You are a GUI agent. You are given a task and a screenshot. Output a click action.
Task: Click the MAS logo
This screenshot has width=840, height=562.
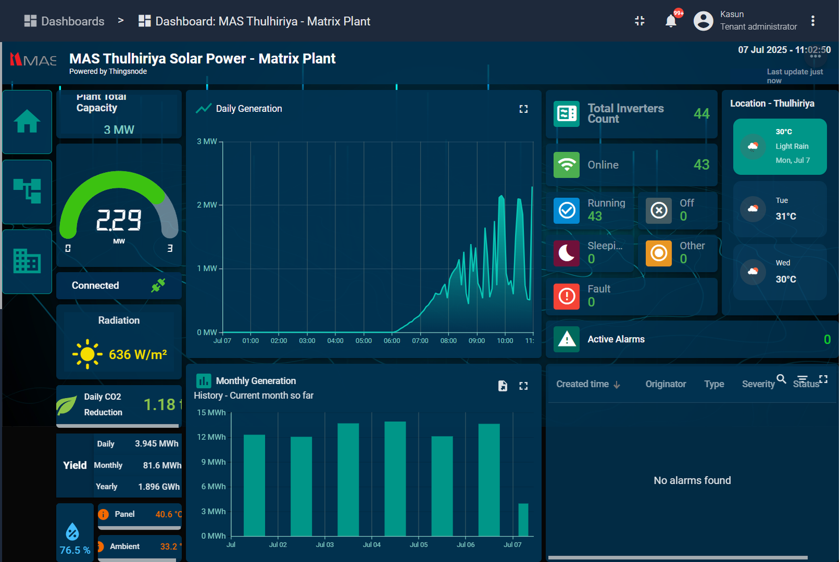[x=33, y=60]
